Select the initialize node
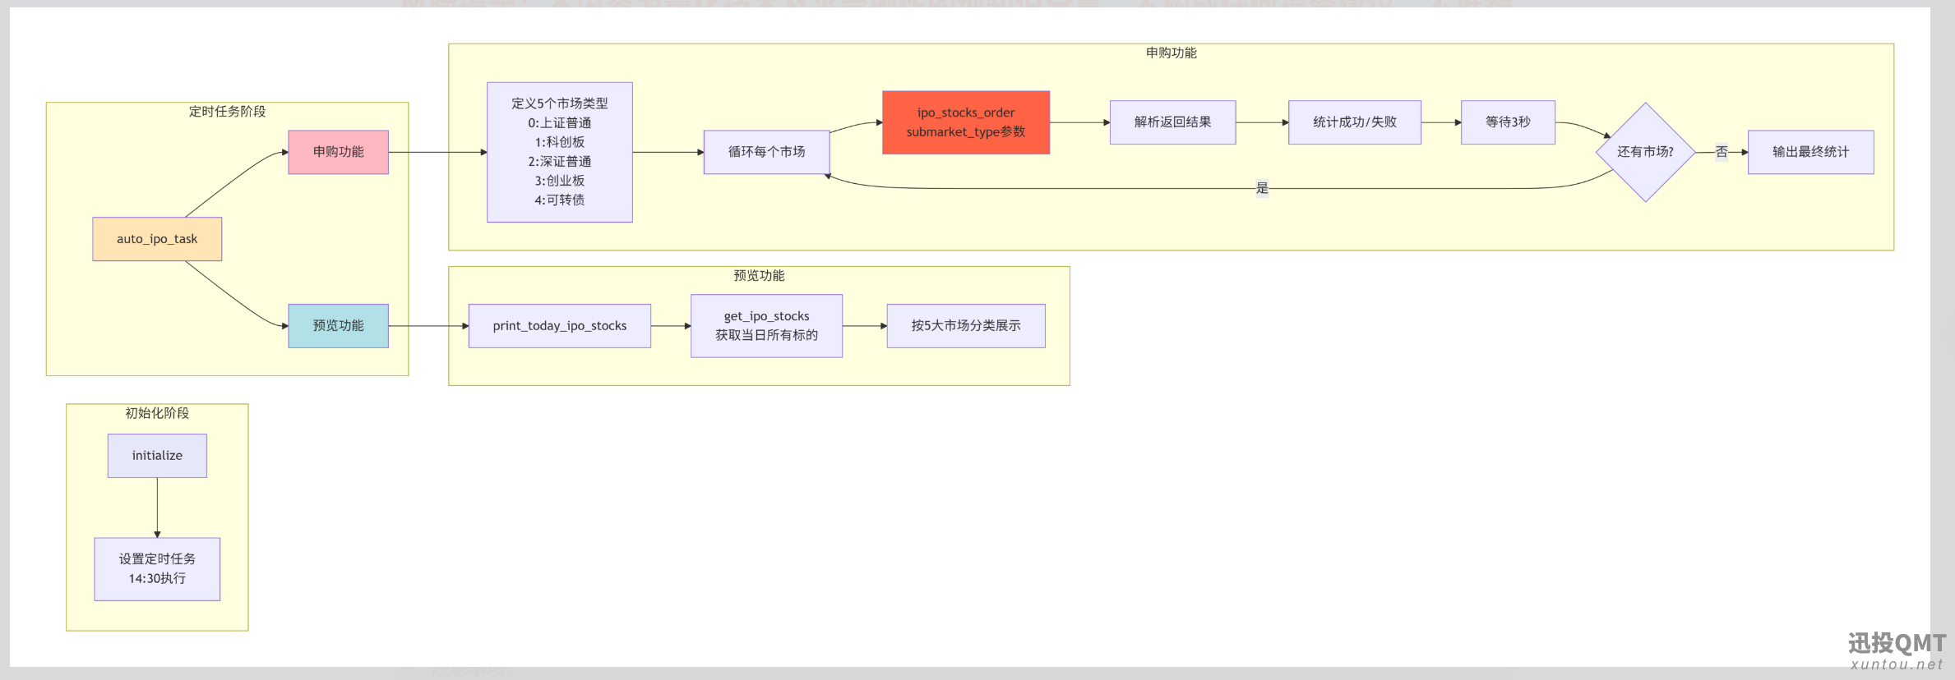This screenshot has height=680, width=1955. coord(157,456)
